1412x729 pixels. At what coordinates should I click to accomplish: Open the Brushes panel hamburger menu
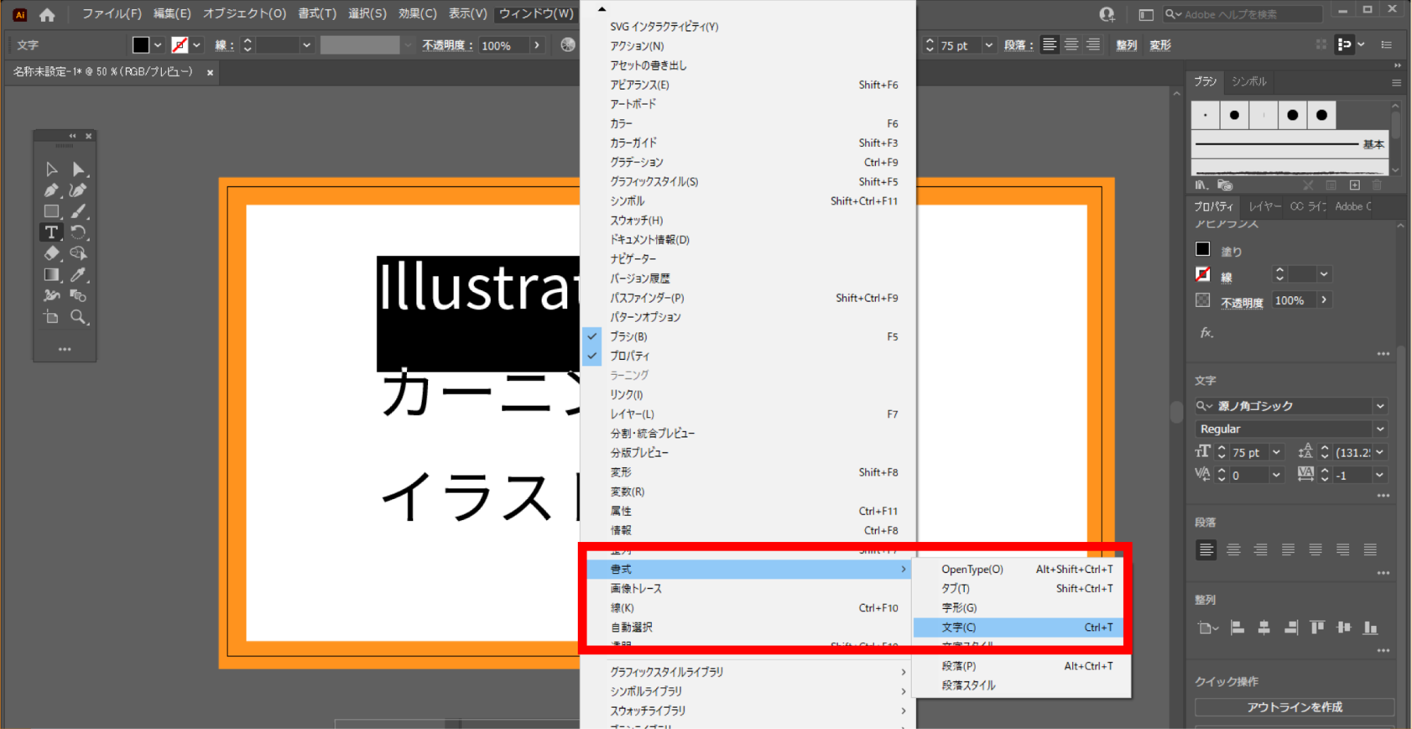pos(1396,83)
